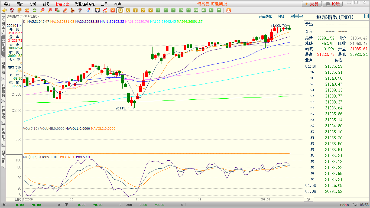370x208 pixels.
Task: Select the 15-minute period button
Action: [x=181, y=10]
